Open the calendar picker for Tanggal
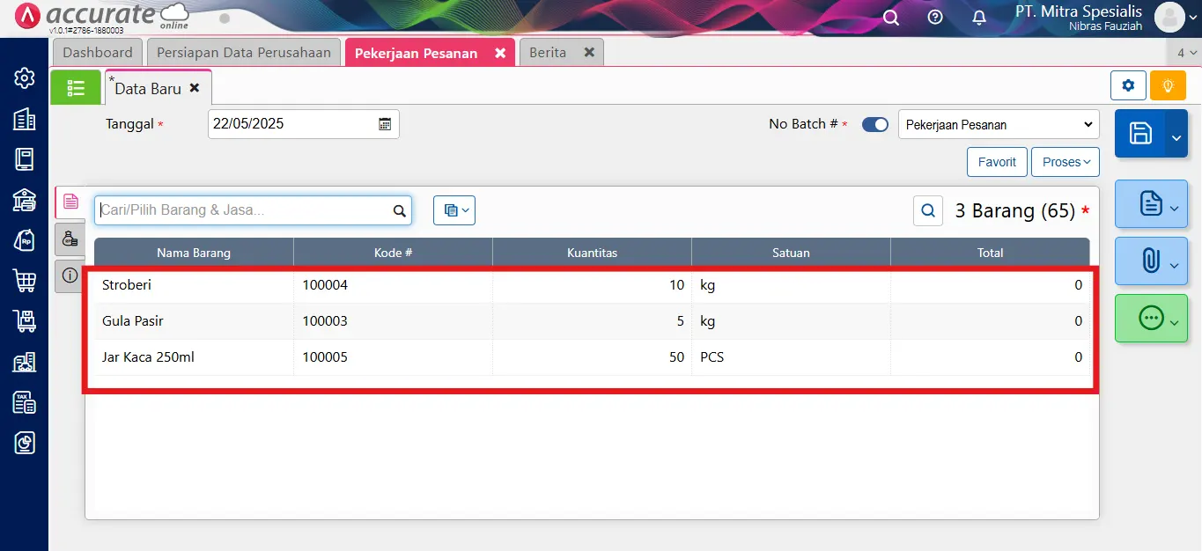The image size is (1202, 551). (x=385, y=124)
